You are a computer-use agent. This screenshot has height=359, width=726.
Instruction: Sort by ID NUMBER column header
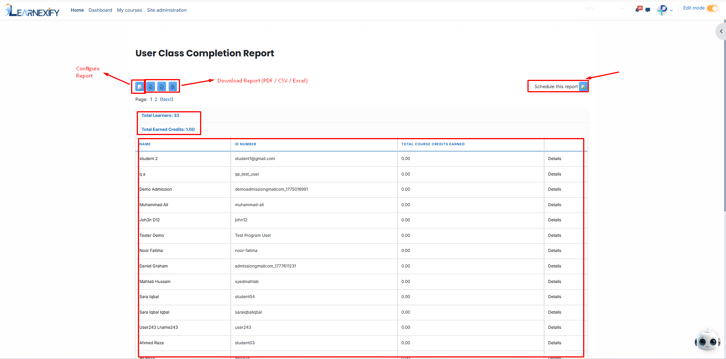point(246,144)
